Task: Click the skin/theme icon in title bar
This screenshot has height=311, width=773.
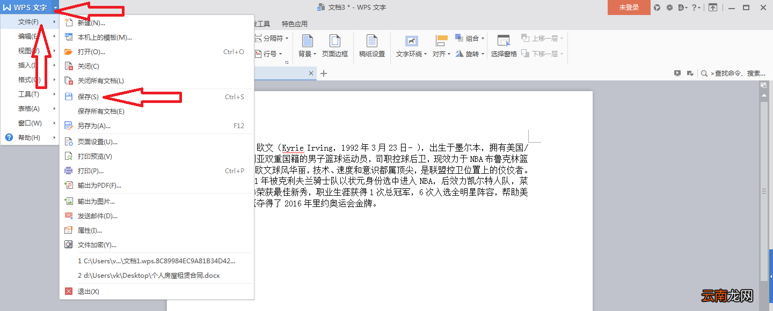Action: [658, 8]
